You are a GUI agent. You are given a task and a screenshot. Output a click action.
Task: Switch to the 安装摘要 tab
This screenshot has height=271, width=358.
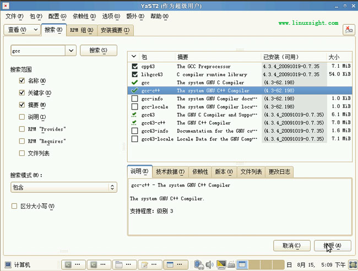[x=115, y=30]
